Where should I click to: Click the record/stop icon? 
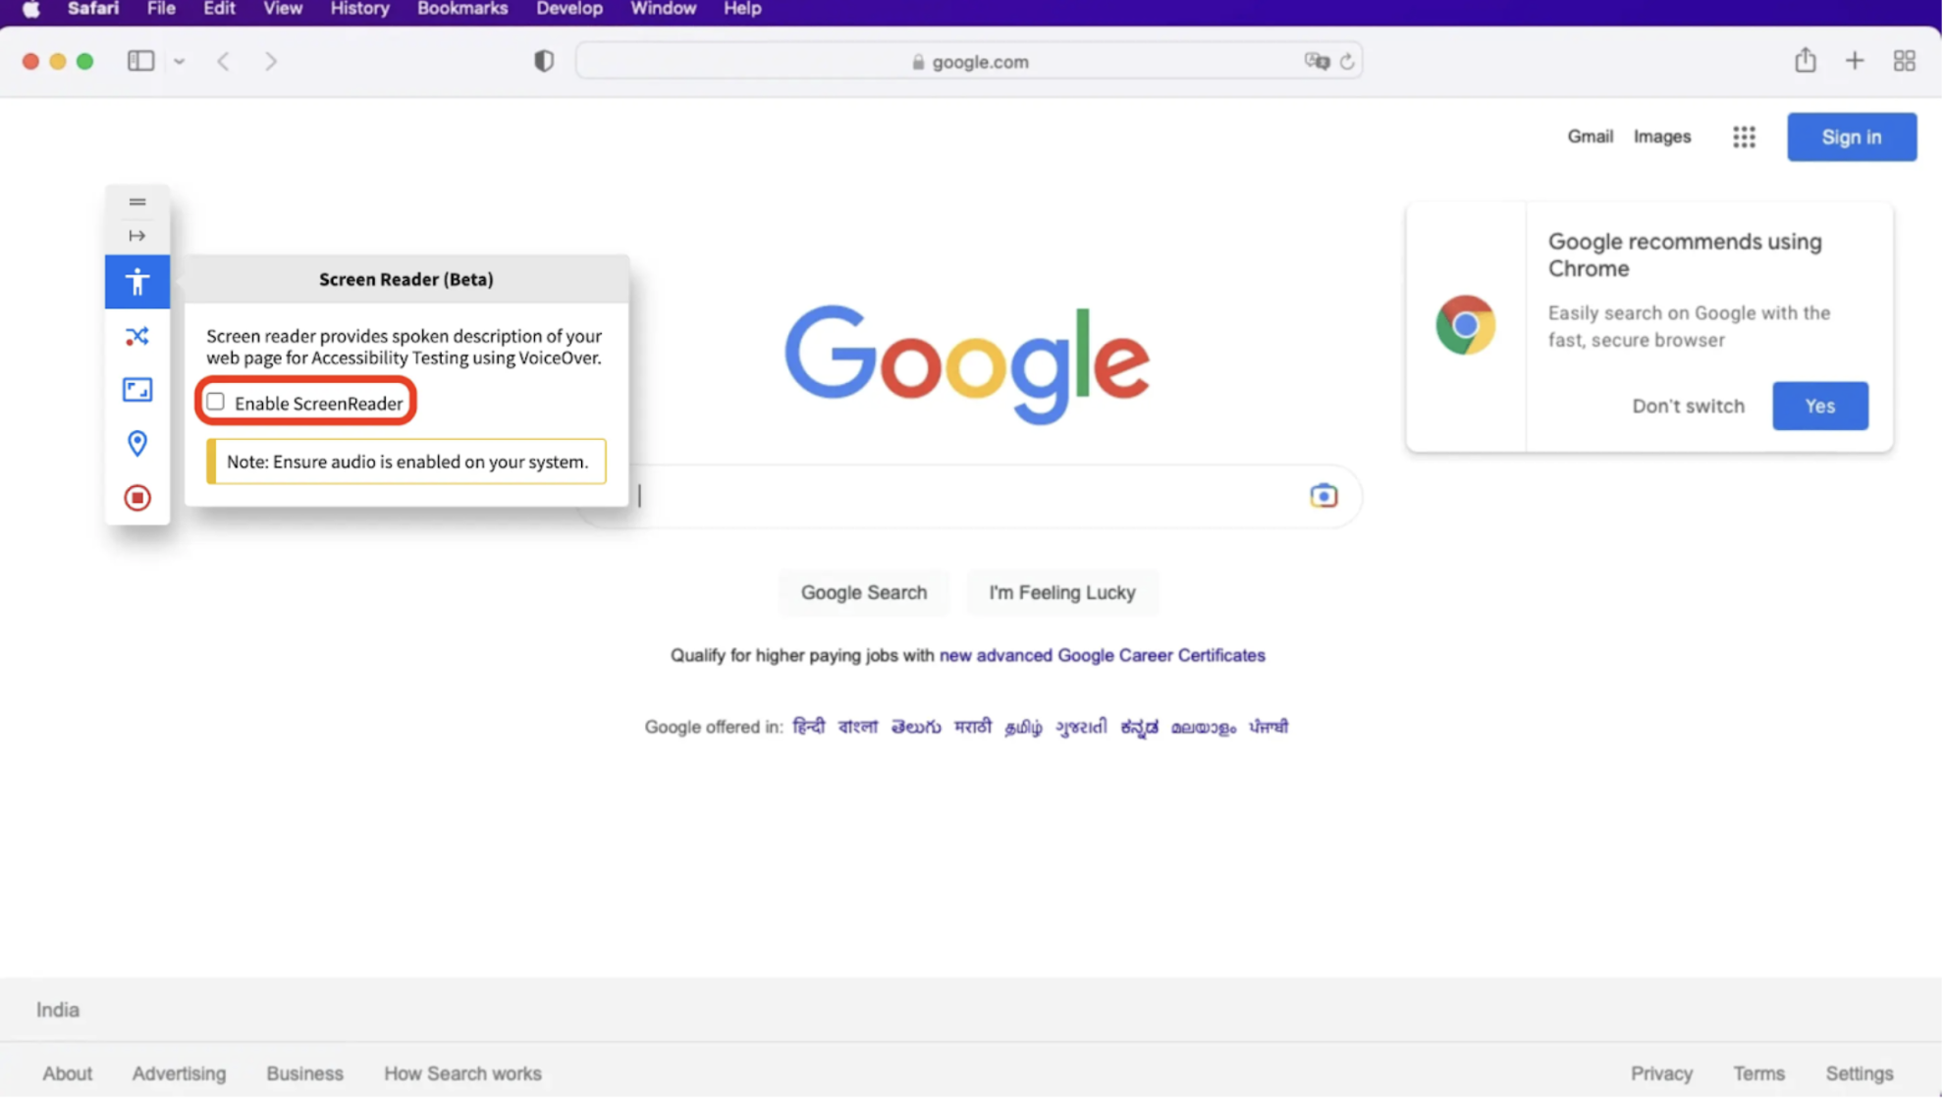point(137,497)
